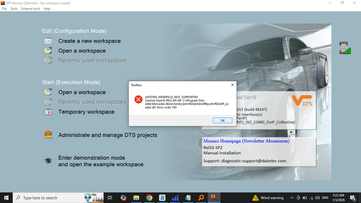
Task: Select Enter demonstration mode and open example workspace
Action: tap(101, 161)
